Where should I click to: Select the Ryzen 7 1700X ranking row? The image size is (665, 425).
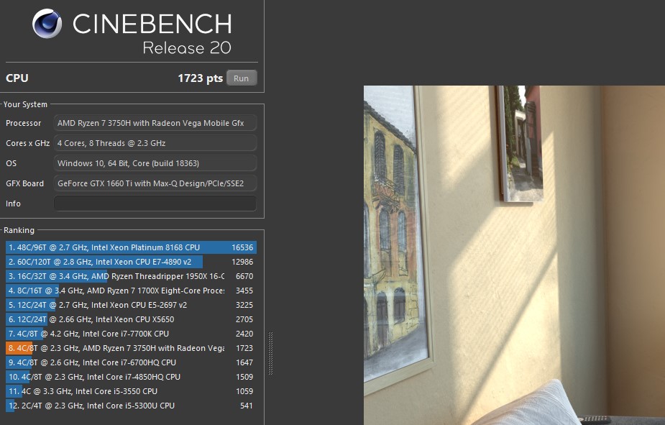click(x=131, y=291)
